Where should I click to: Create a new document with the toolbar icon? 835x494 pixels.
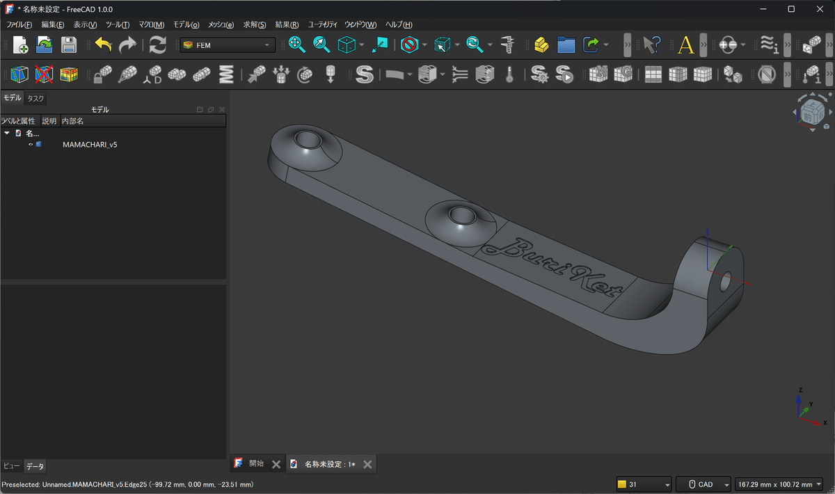point(21,45)
